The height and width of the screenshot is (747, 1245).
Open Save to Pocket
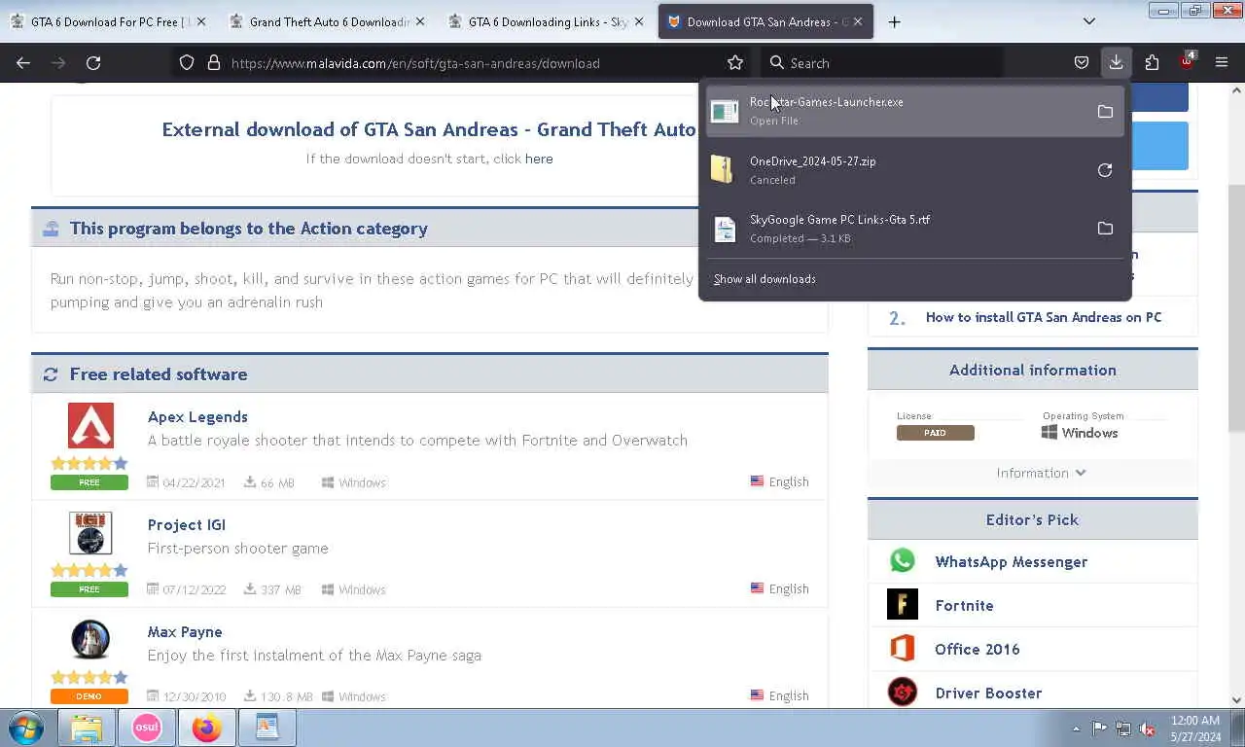[1082, 63]
